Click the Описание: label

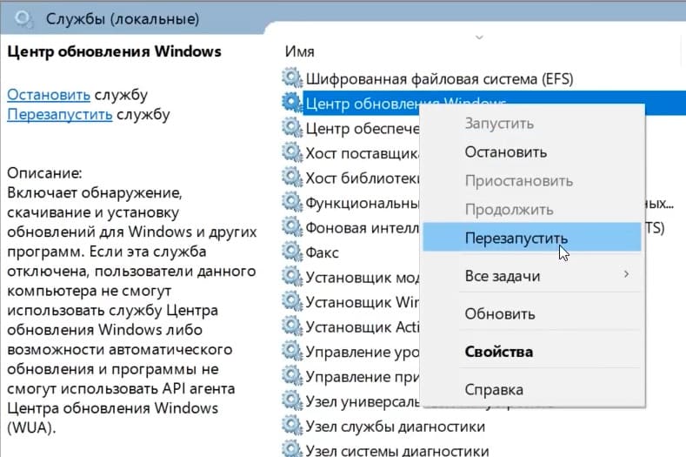[x=44, y=173]
